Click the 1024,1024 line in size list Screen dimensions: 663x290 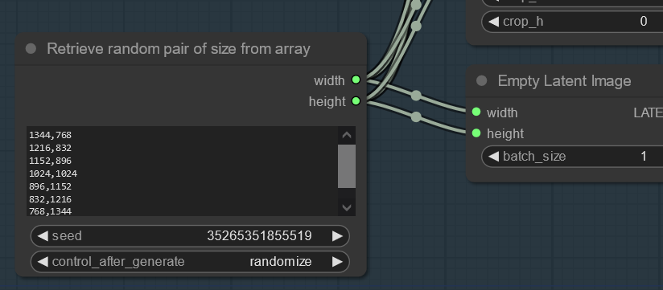[53, 173]
